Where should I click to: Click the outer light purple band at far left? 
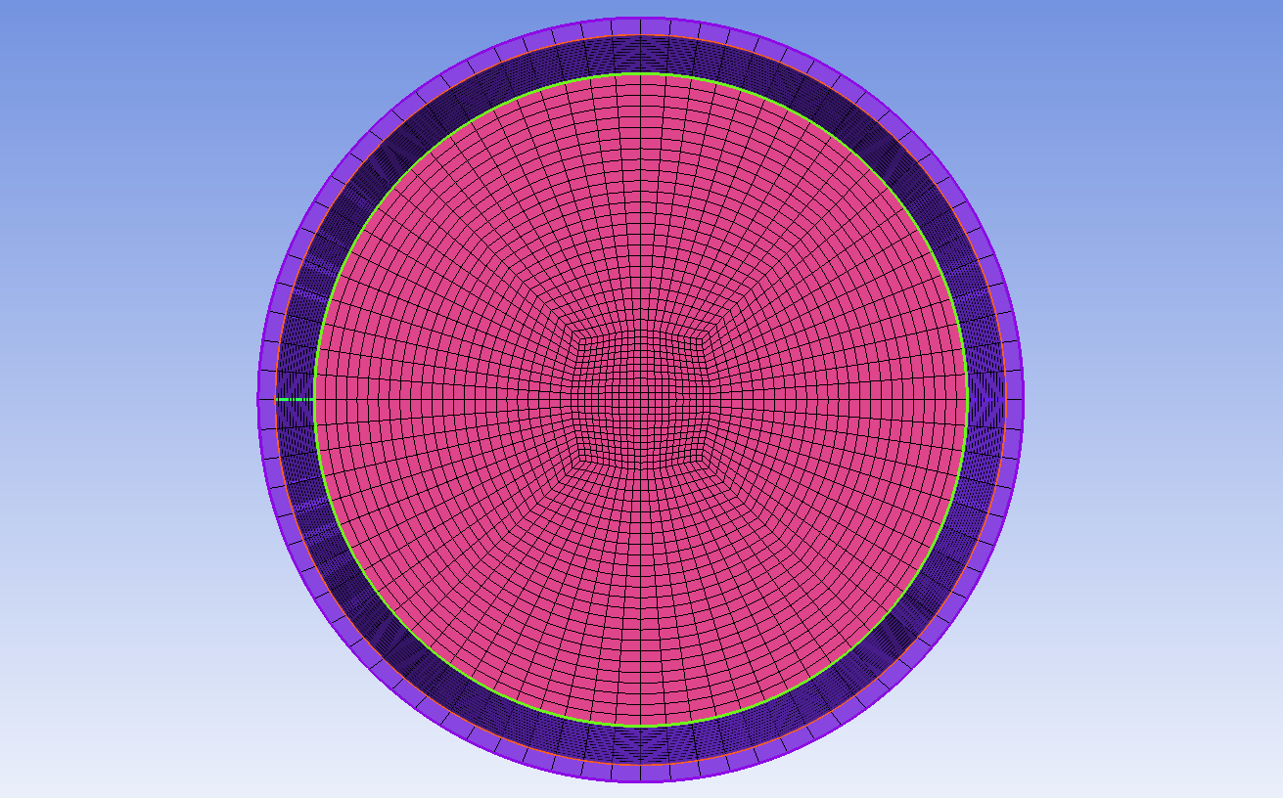265,399
